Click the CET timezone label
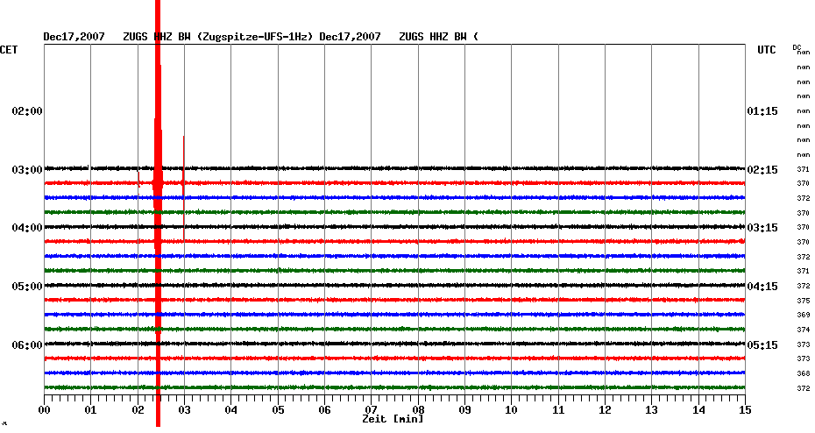815x433 pixels. point(9,50)
